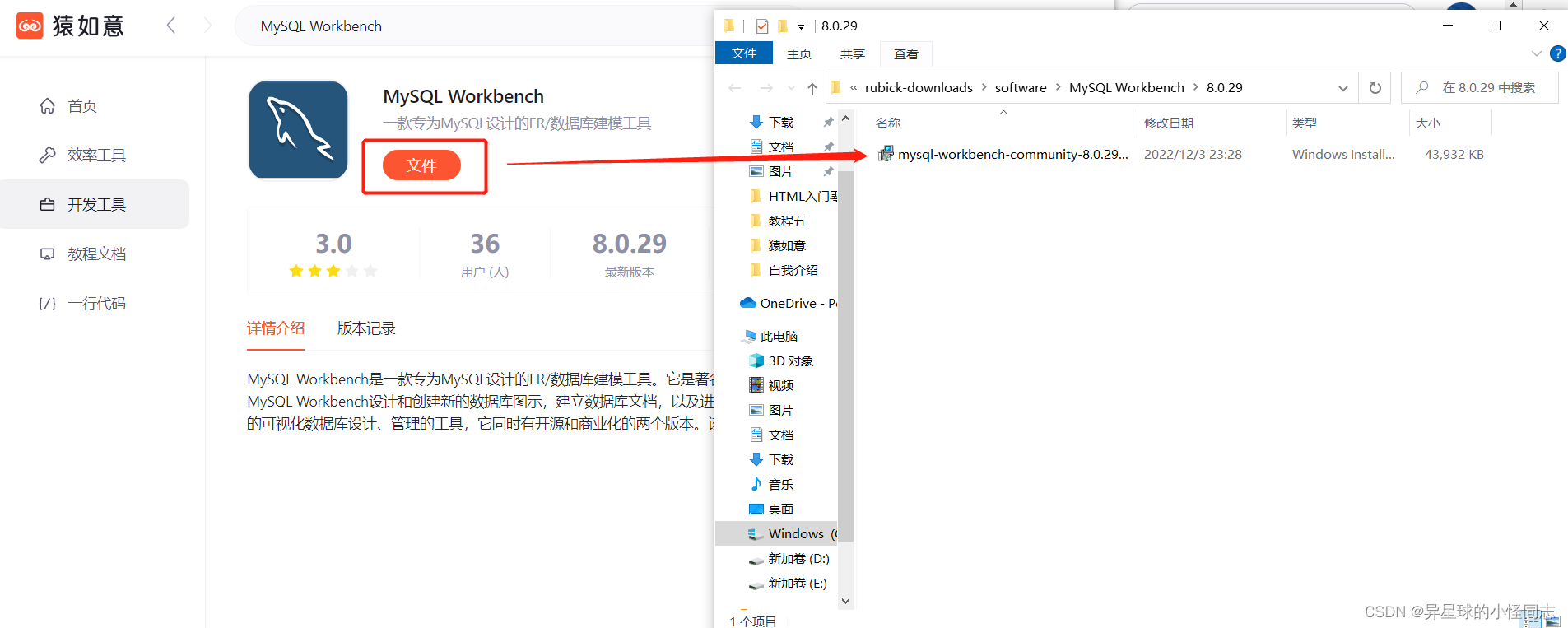
Task: Sort files by the 类型 column header
Action: point(1305,123)
